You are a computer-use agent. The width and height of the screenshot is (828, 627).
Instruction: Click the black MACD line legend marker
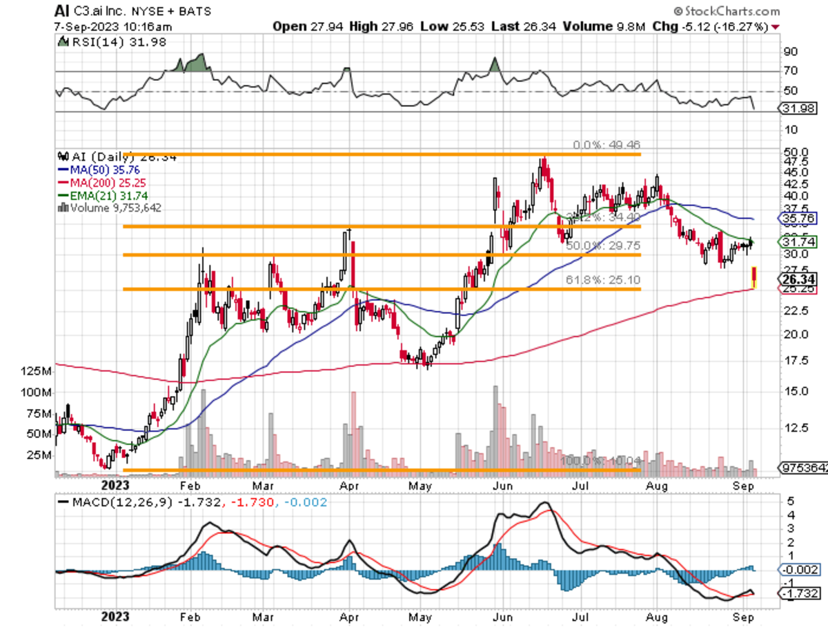tap(63, 504)
